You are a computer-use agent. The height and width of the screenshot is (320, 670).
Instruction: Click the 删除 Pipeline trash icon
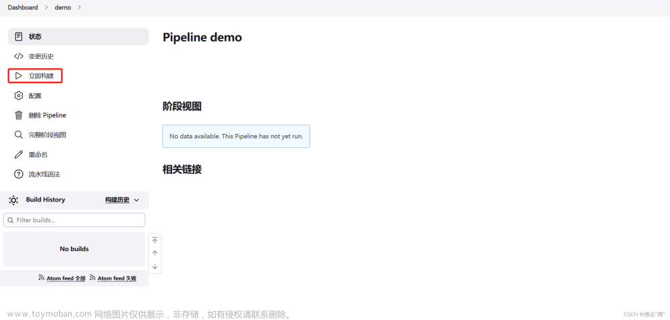point(18,115)
